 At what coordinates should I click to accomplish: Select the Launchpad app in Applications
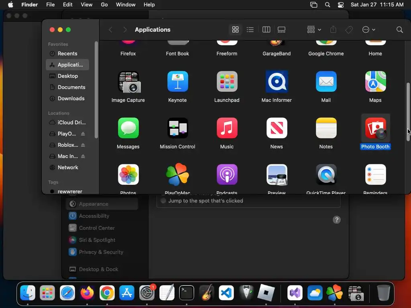(227, 81)
